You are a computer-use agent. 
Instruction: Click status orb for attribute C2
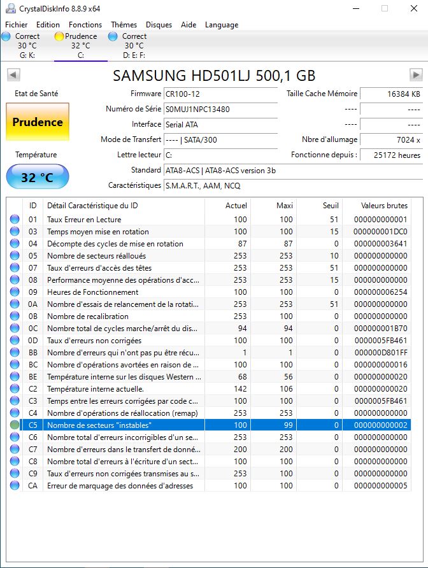15,388
